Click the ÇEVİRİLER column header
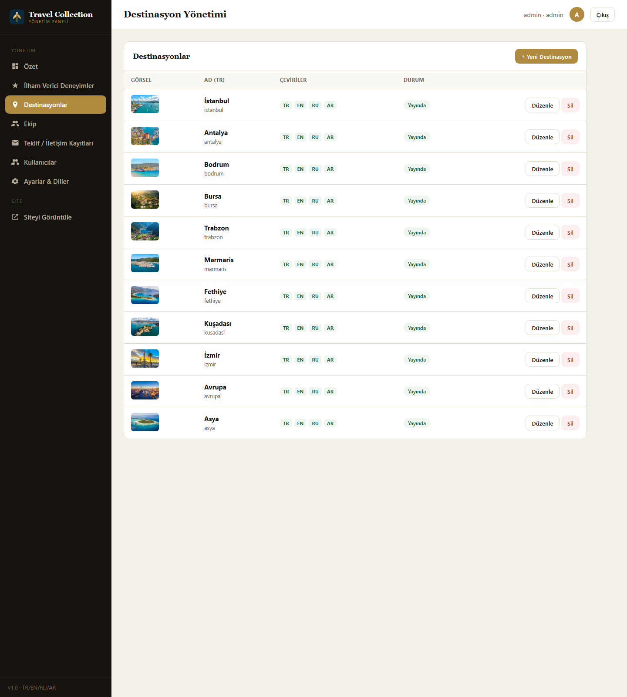Viewport: 627px width, 697px height. [293, 80]
